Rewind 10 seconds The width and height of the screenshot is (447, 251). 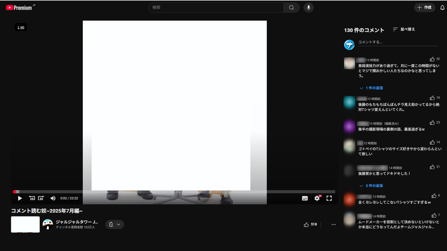32,198
